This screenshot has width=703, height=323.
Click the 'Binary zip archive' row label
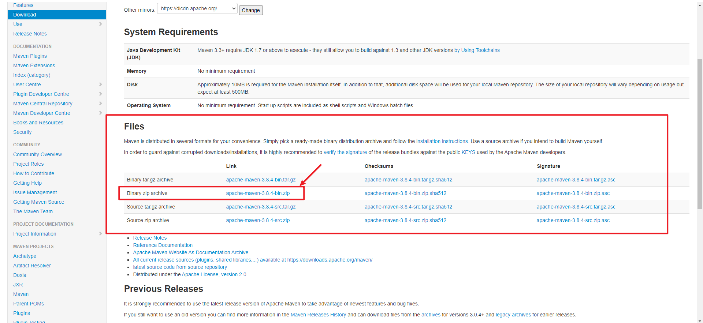pyautogui.click(x=147, y=193)
